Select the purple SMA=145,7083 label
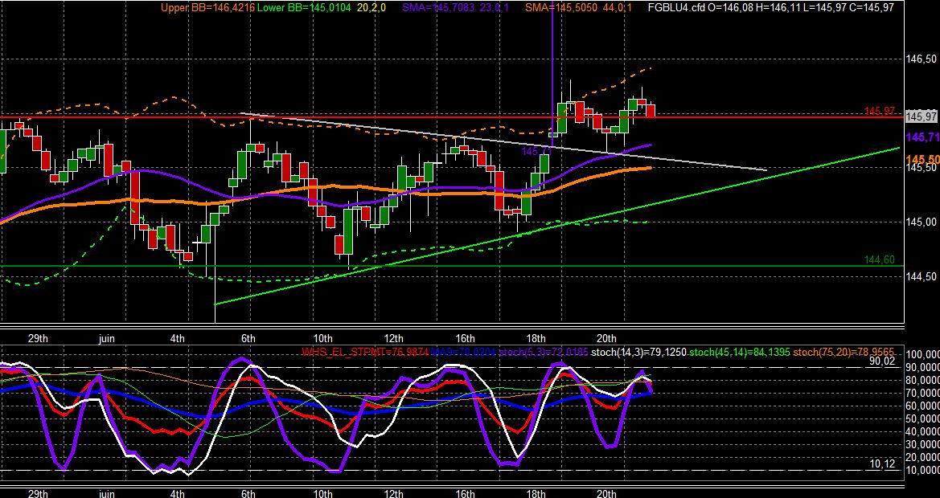940x498 pixels. [437, 7]
